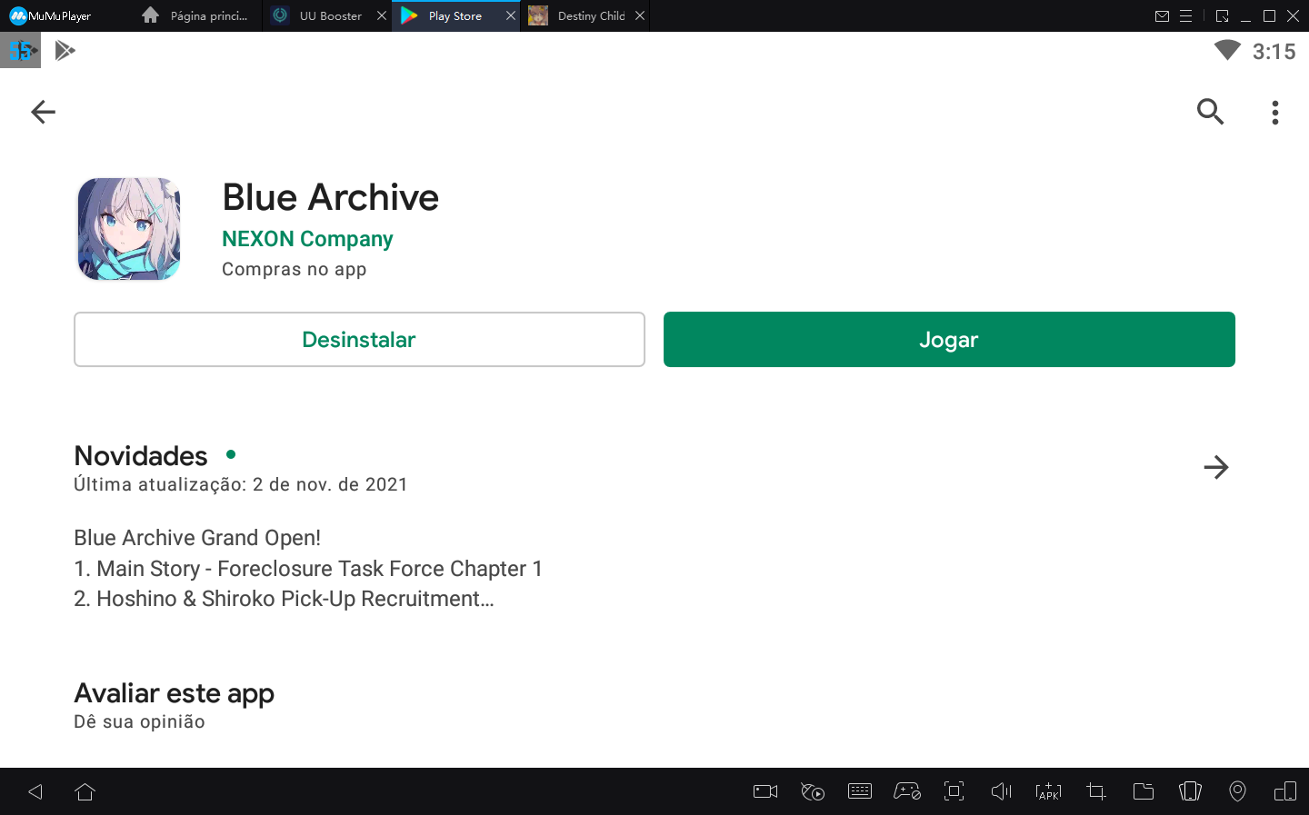Open the Play Store search icon
This screenshot has width=1309, height=815.
point(1210,112)
